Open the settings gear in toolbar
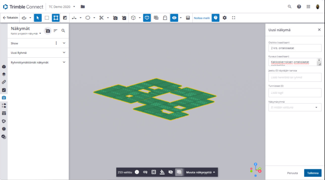Image resolution: width=325 pixels, height=180 pixels. (x=224, y=18)
